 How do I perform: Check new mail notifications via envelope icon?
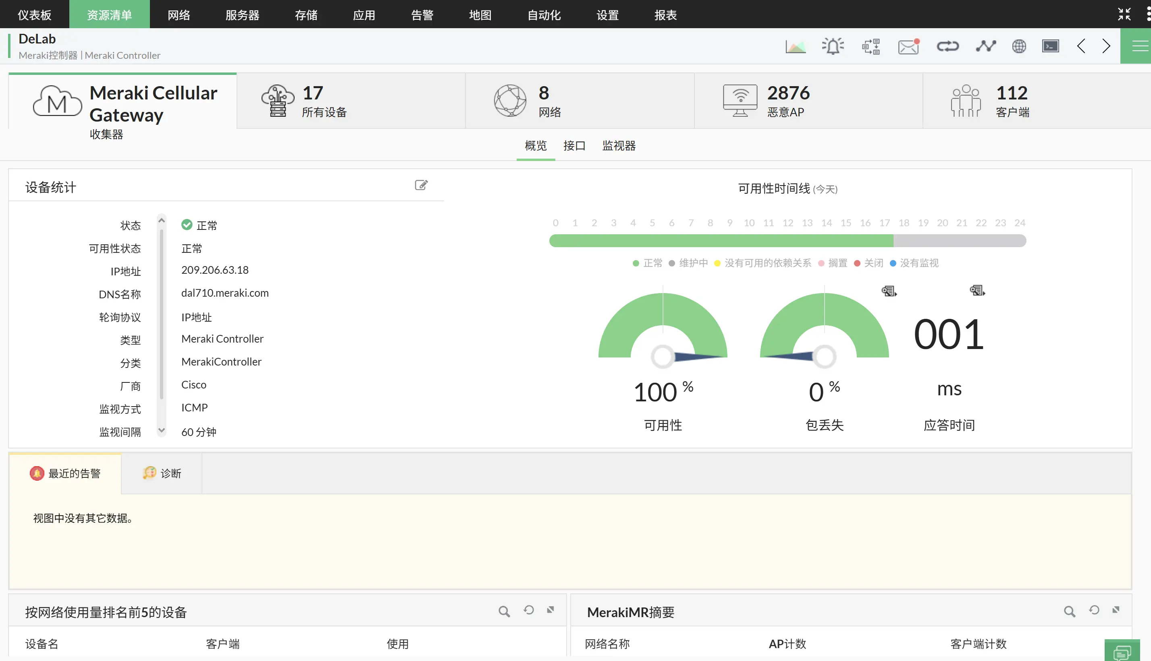coord(908,46)
